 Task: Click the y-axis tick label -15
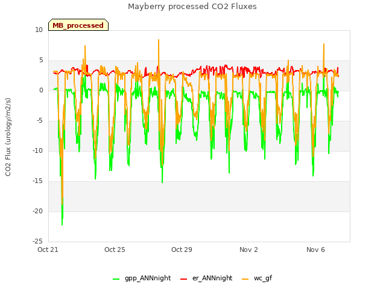pyautogui.click(x=37, y=181)
